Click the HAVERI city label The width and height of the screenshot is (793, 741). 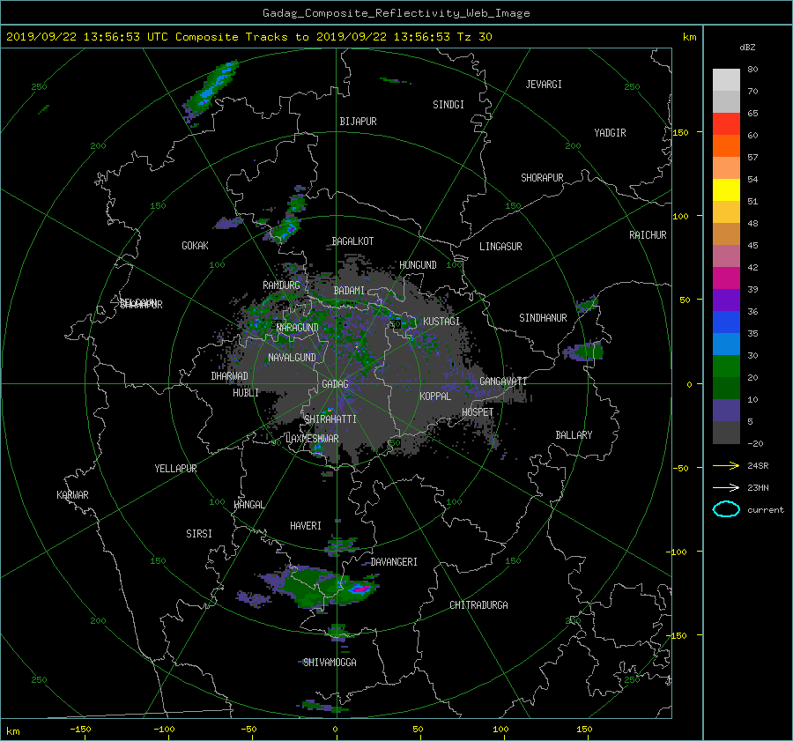pyautogui.click(x=306, y=526)
